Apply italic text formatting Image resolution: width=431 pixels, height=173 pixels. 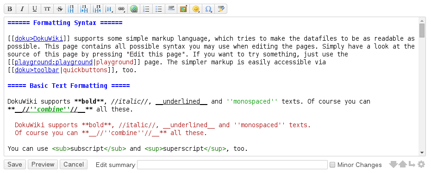[22, 9]
